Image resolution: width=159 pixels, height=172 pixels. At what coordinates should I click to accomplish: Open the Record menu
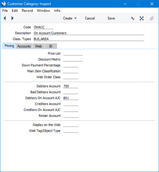point(27,11)
